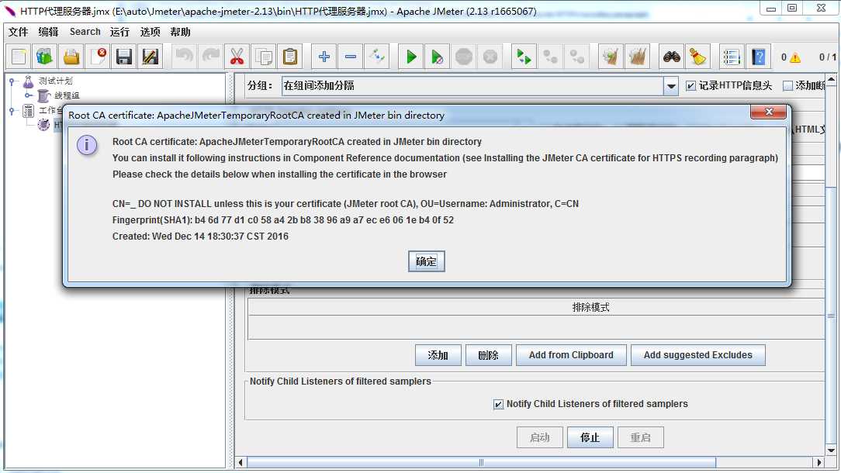Image resolution: width=841 pixels, height=473 pixels.
Task: Select the 分组 combo box field
Action: click(x=480, y=86)
